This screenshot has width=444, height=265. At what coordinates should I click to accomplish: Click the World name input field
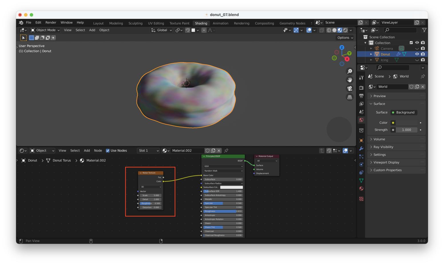[x=392, y=87]
